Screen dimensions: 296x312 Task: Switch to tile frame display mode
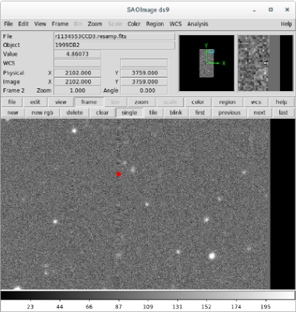coord(153,113)
